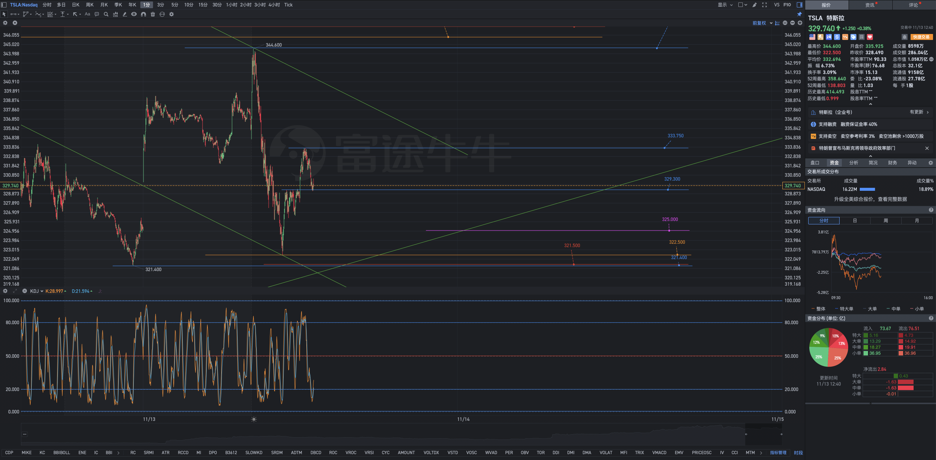Select the SLOWKD indicator

coord(254,453)
